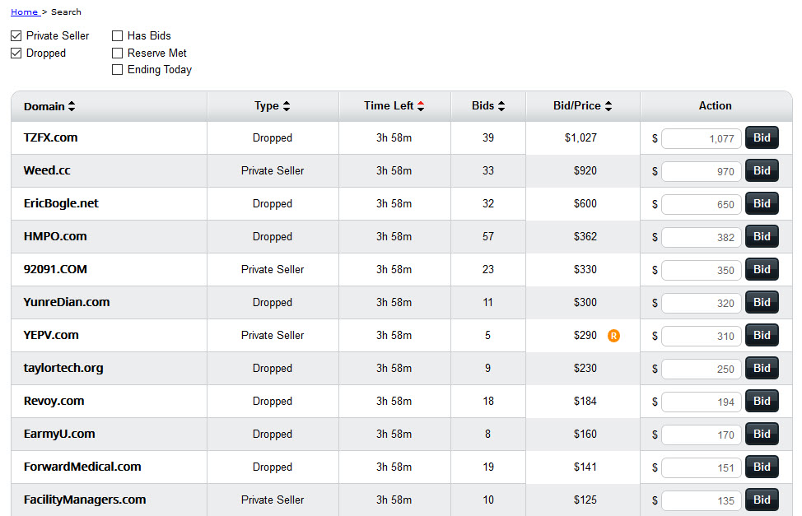Click the Type column sort arrows
Viewport: 802px width, 516px height.
click(287, 106)
